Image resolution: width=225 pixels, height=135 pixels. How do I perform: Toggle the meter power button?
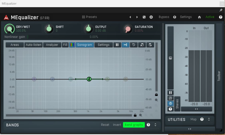point(170,103)
